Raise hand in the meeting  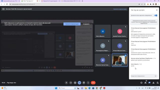coord(84,83)
